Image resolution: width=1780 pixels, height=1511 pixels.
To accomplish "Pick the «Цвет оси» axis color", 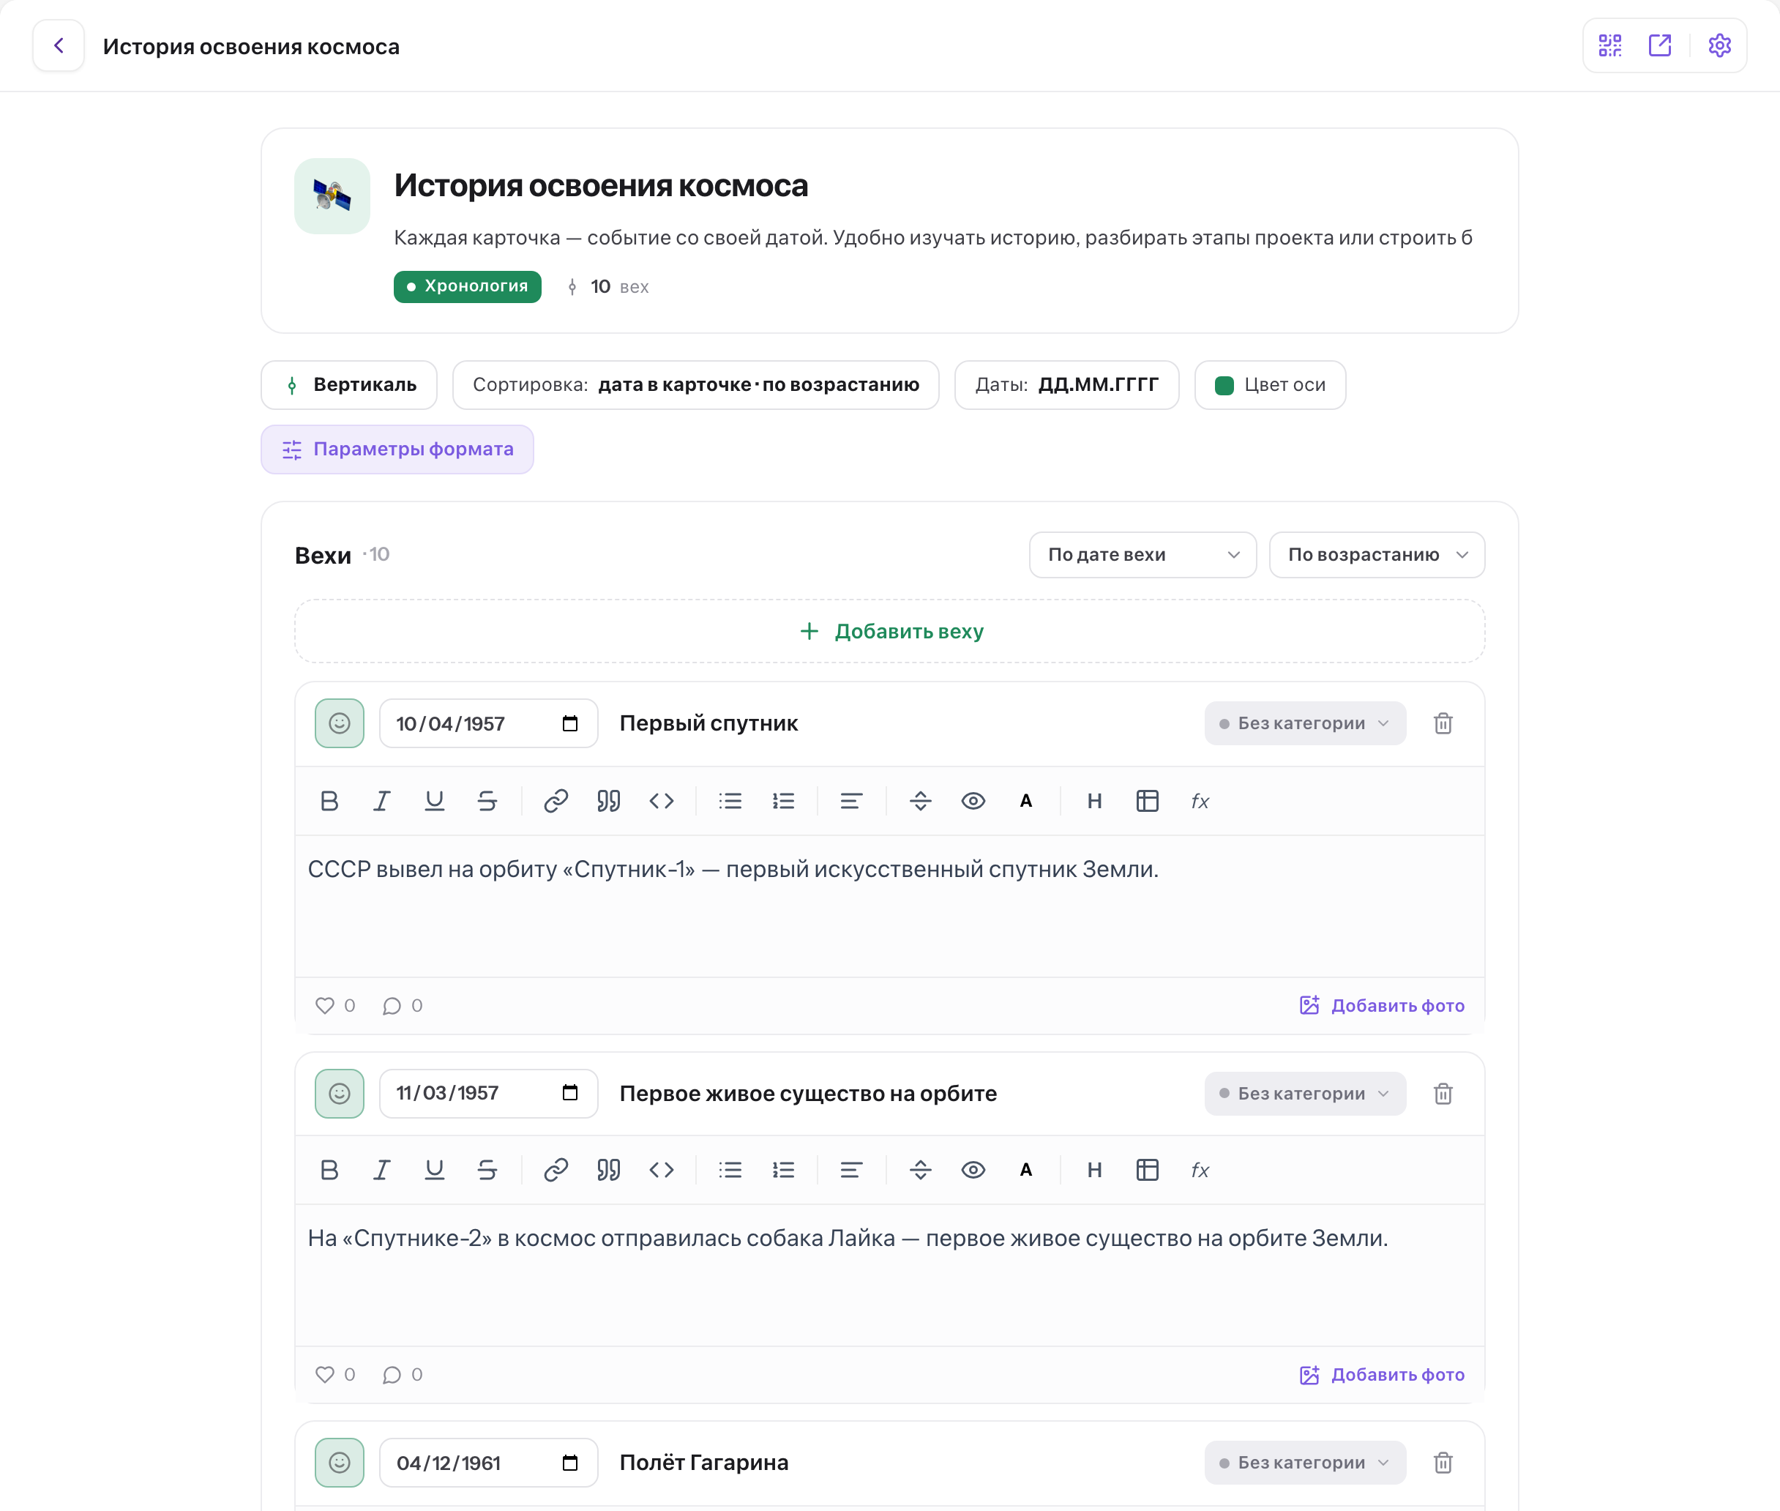I will [x=1270, y=386].
